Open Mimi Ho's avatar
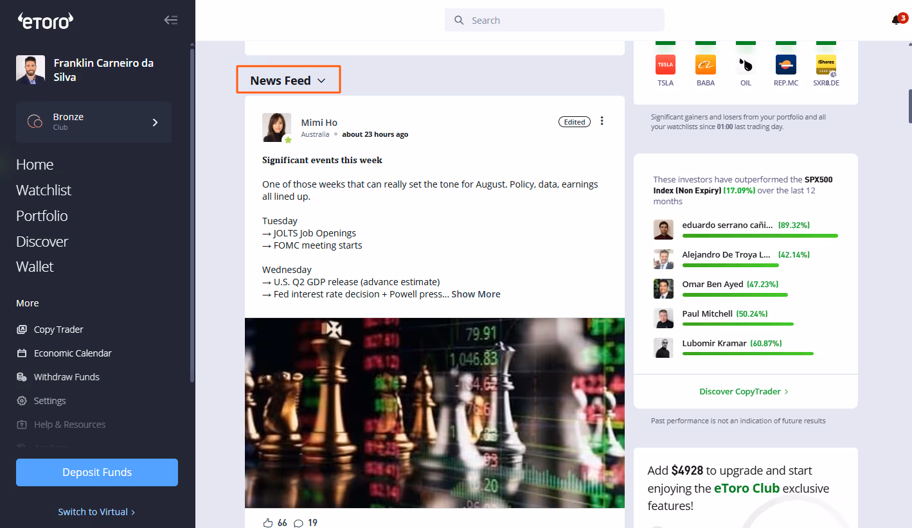The image size is (912, 528). 276,127
